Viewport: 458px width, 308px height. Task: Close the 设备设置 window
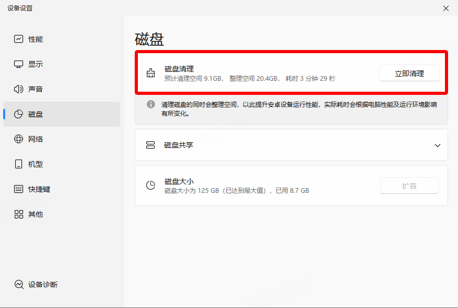coord(445,8)
